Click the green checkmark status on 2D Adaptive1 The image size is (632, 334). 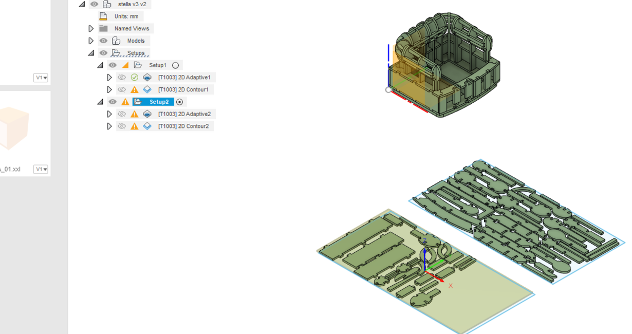coord(135,78)
